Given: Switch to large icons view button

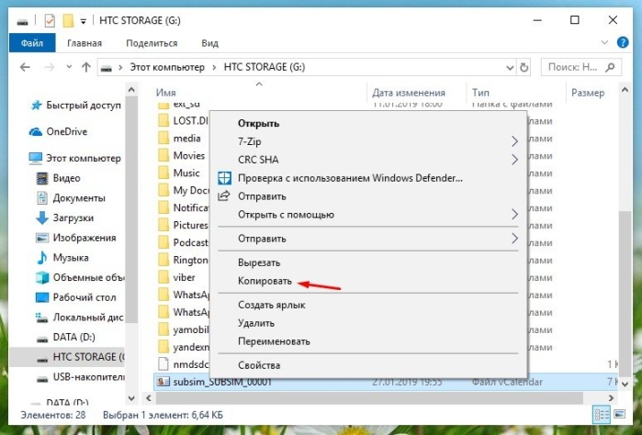Looking at the screenshot, I should click(x=619, y=415).
